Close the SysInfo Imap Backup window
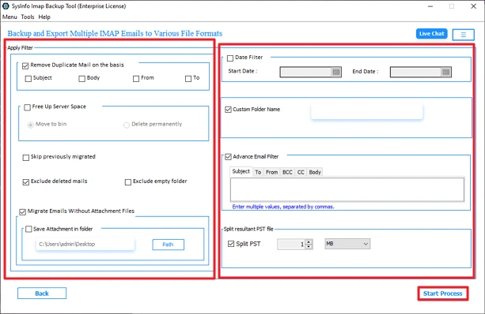The width and height of the screenshot is (485, 314). pyautogui.click(x=474, y=6)
